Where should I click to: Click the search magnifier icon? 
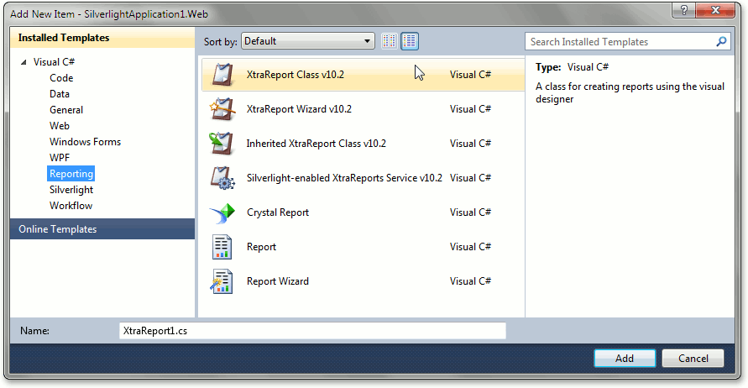pyautogui.click(x=721, y=41)
